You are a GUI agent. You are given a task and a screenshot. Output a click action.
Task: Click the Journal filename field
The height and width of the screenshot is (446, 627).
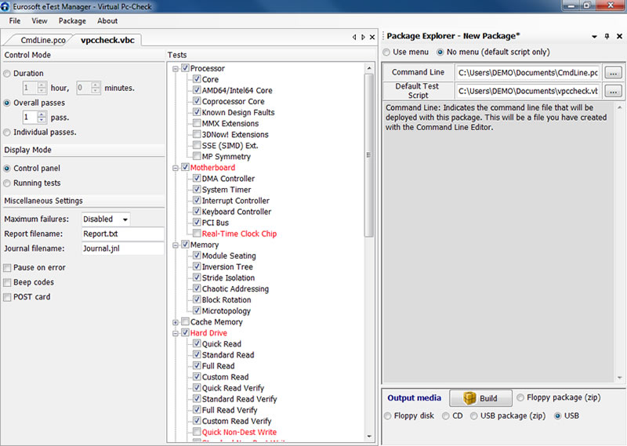click(123, 248)
